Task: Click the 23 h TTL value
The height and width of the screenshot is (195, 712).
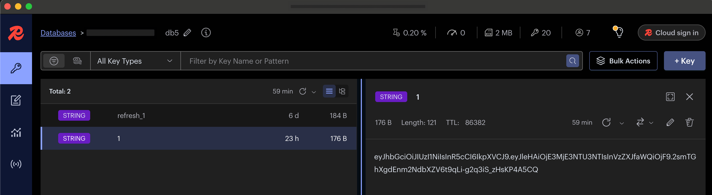Action: (x=292, y=139)
